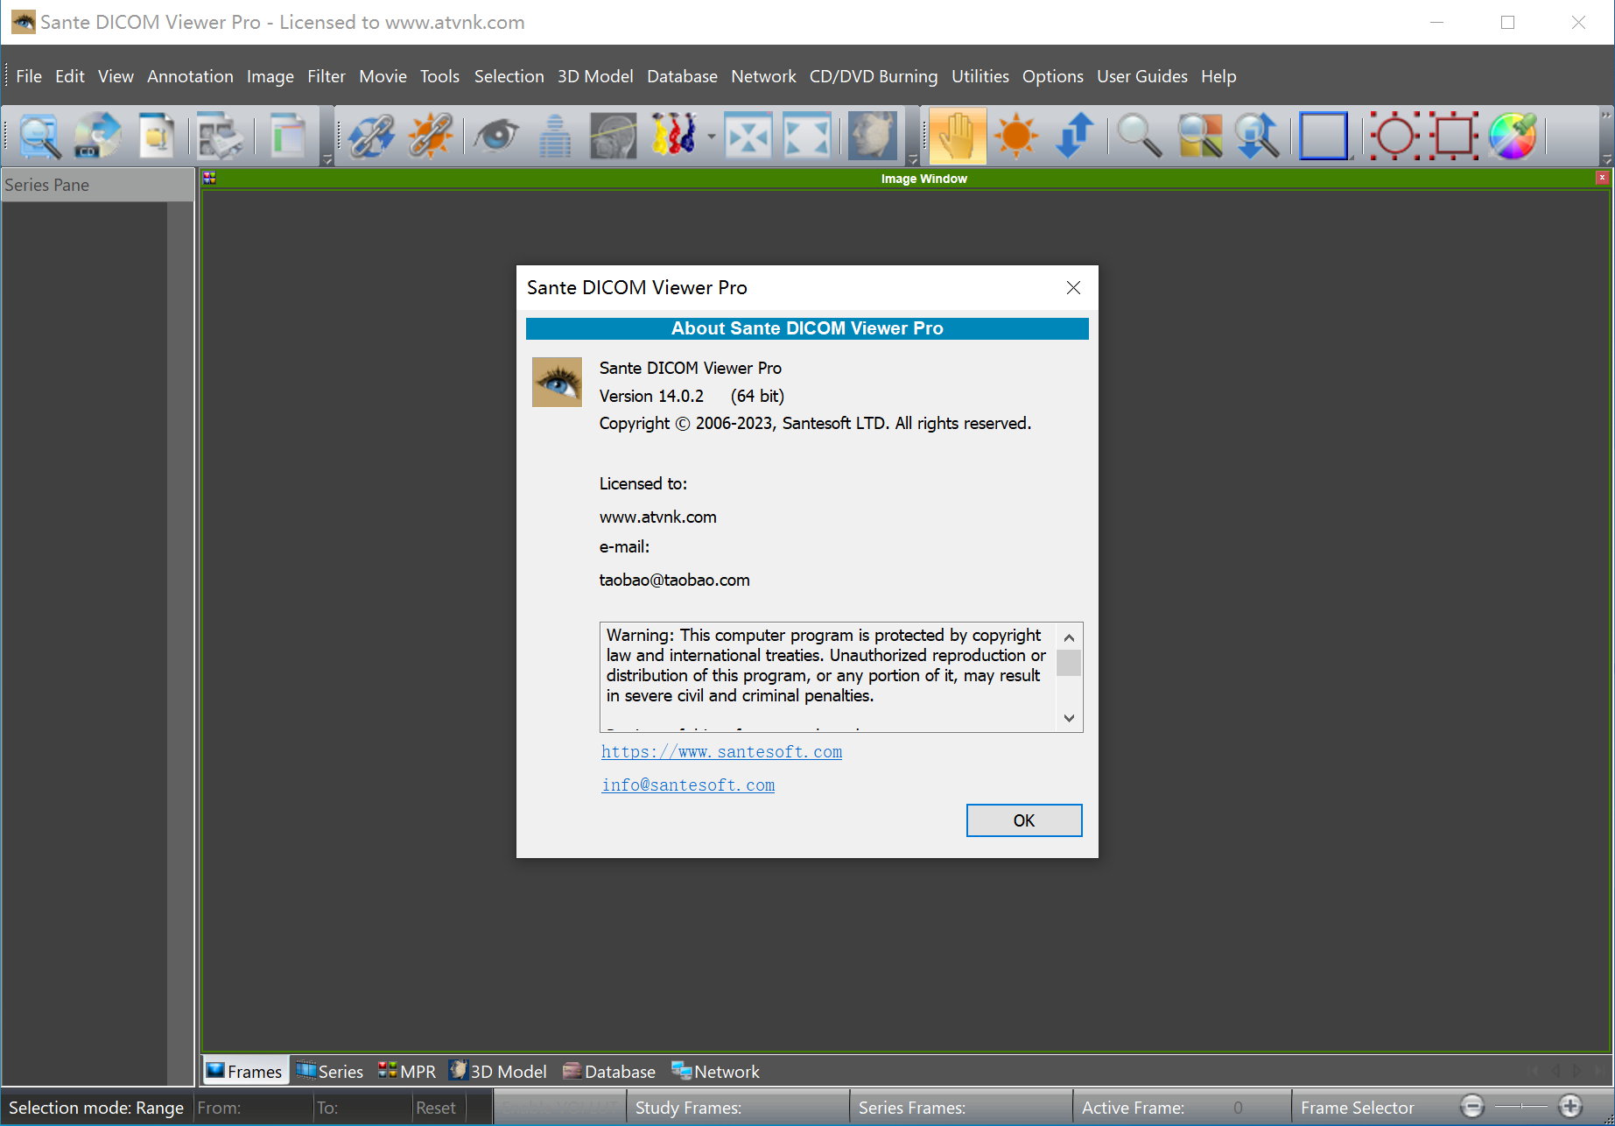Select the hand pan tool
Viewport: 1615px width, 1126px height.
pyautogui.click(x=958, y=136)
